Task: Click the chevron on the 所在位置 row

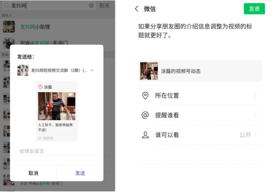Action: [x=255, y=95]
